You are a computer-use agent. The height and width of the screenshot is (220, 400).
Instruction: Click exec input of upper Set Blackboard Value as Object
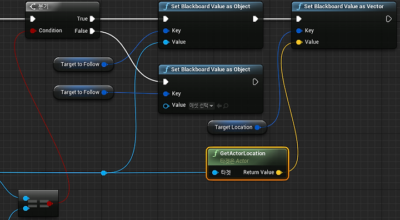point(166,19)
